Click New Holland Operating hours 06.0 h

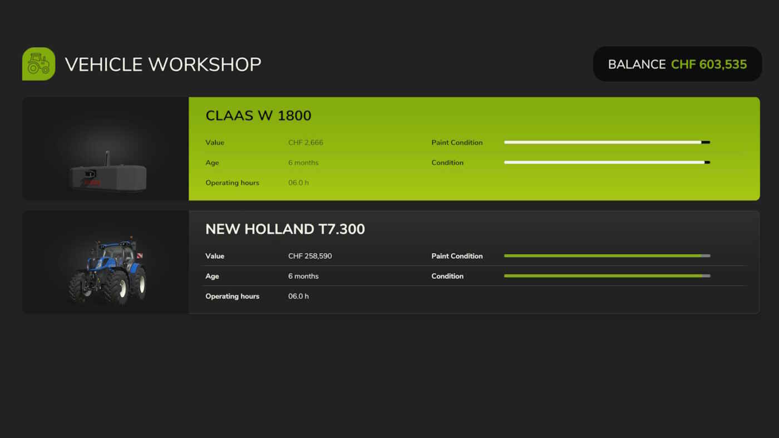pyautogui.click(x=298, y=296)
